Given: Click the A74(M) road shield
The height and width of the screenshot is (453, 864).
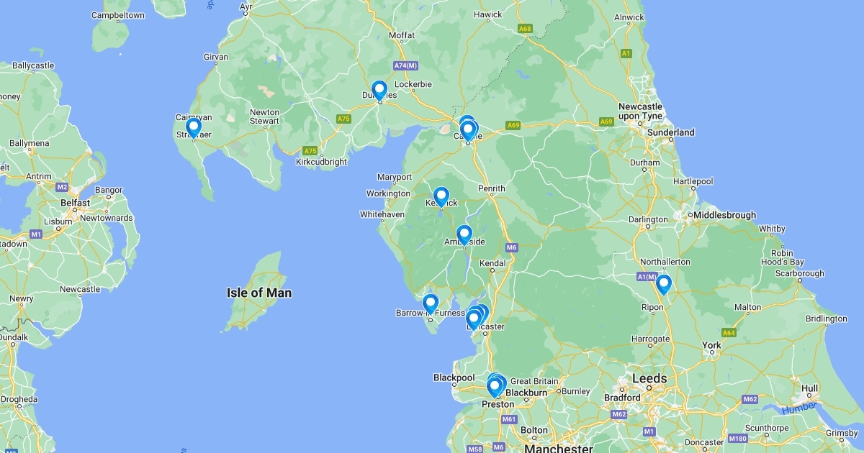Looking at the screenshot, I should click(405, 65).
